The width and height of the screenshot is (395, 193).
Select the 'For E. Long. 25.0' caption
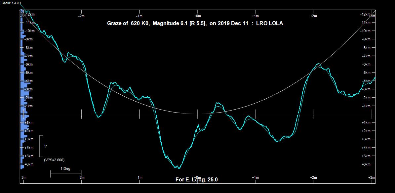pos(196,180)
